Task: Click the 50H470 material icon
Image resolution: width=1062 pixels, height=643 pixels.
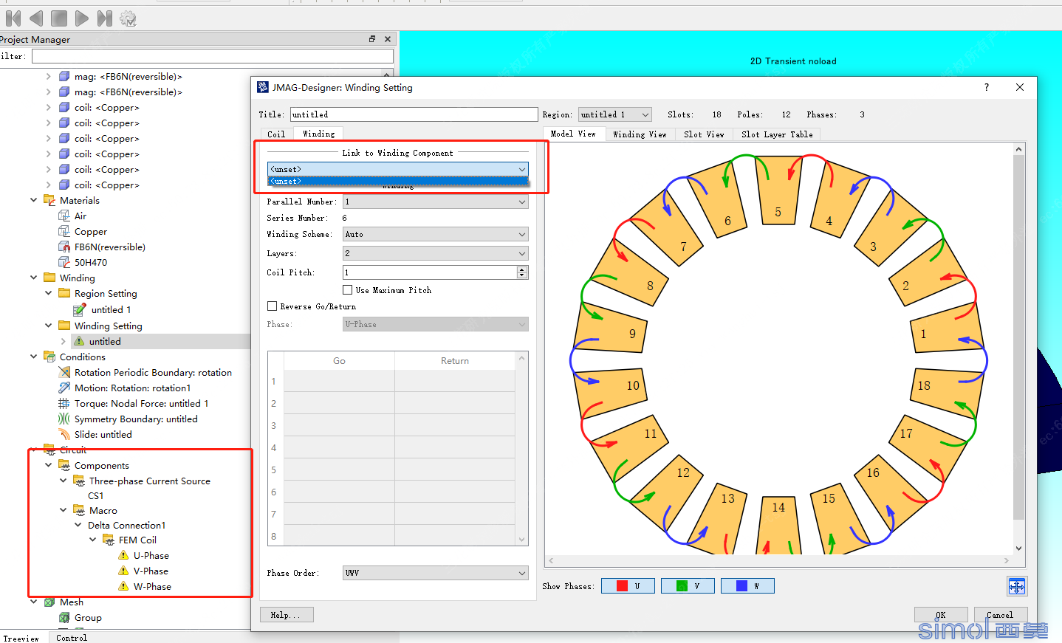Action: pyautogui.click(x=64, y=262)
